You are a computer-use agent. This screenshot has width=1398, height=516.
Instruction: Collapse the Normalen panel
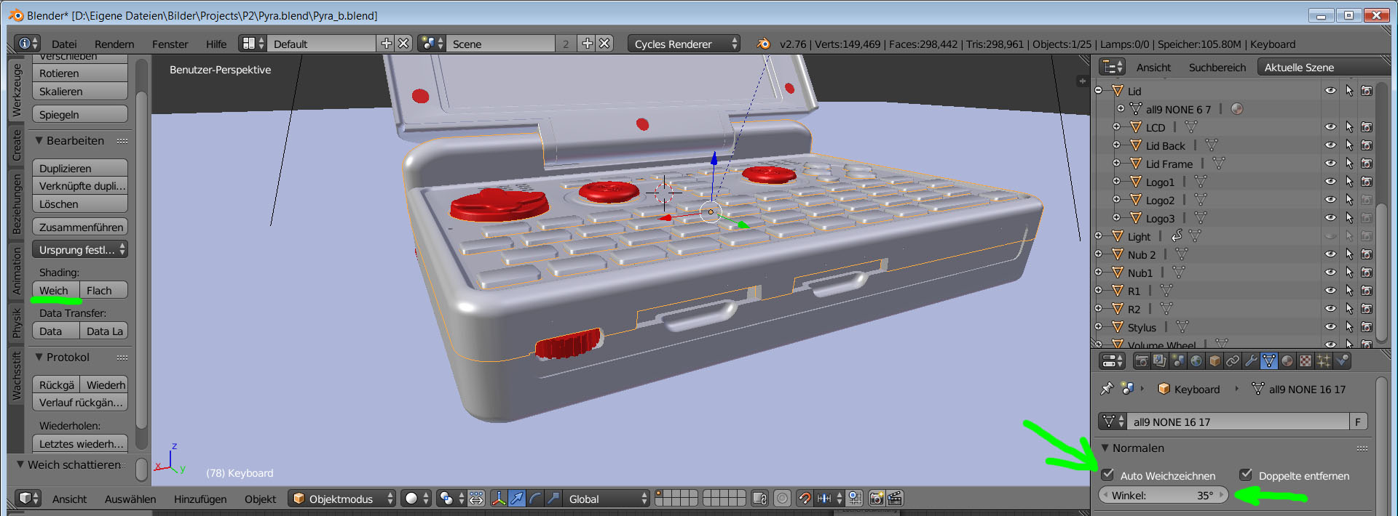[1105, 448]
